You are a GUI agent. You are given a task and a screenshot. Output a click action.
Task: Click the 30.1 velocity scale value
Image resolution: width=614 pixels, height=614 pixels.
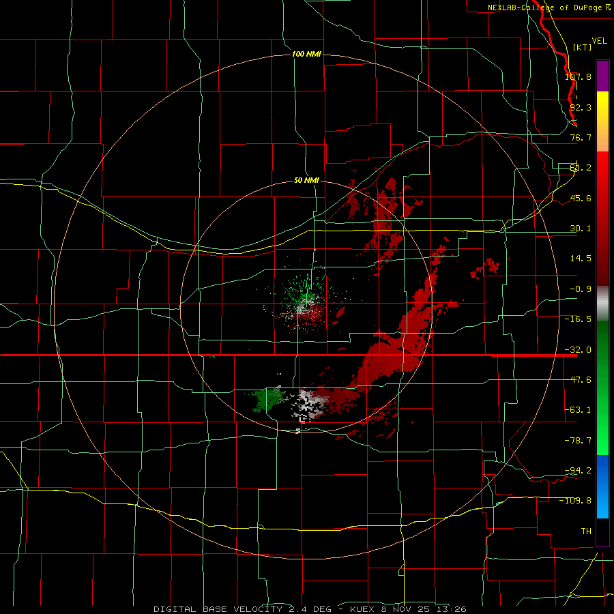click(581, 229)
